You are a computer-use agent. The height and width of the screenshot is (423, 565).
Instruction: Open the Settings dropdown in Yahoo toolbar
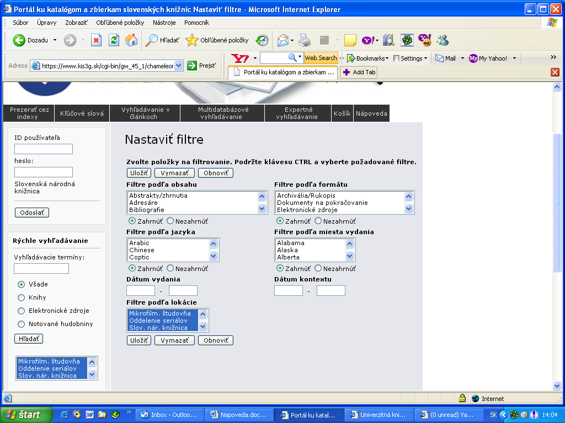pyautogui.click(x=411, y=58)
